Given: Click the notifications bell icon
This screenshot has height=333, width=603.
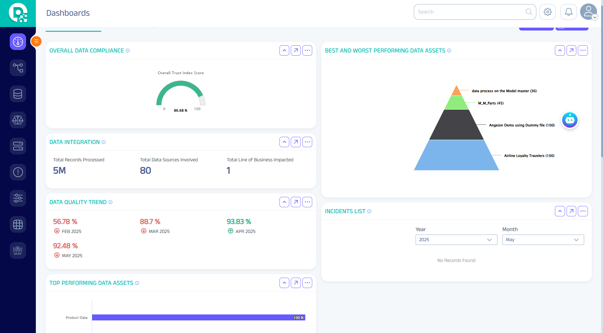Looking at the screenshot, I should tap(568, 12).
